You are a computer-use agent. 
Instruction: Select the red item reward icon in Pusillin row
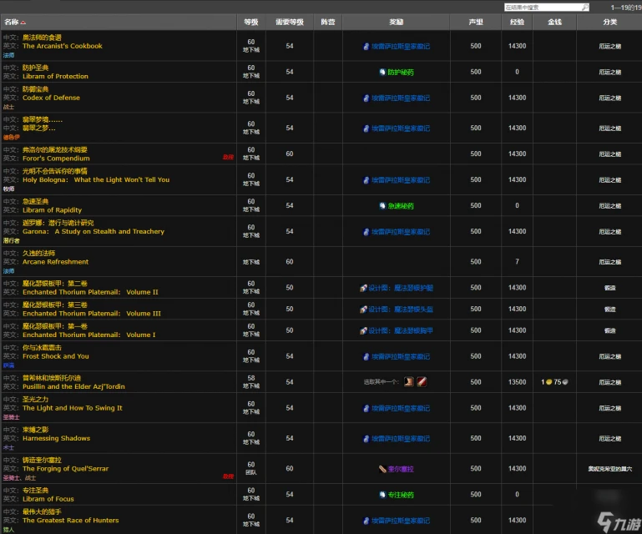[x=422, y=382]
